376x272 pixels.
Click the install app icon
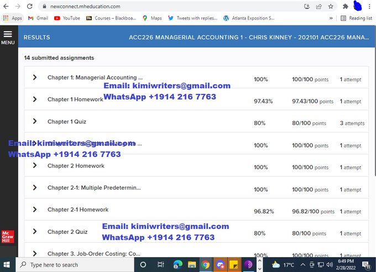point(307,7)
